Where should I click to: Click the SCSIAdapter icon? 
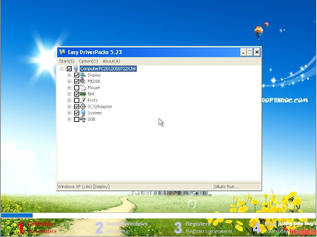pyautogui.click(x=83, y=106)
